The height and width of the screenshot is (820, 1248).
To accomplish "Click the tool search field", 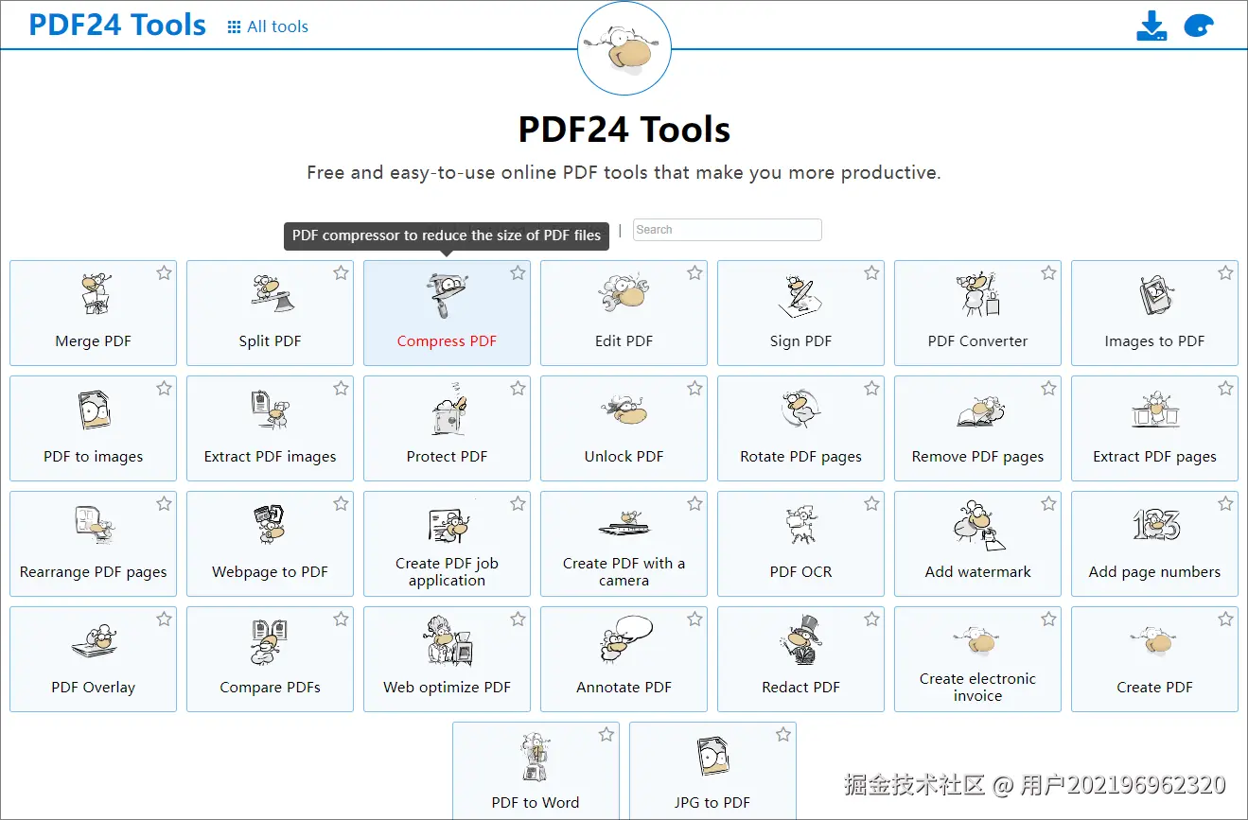I will pos(727,230).
